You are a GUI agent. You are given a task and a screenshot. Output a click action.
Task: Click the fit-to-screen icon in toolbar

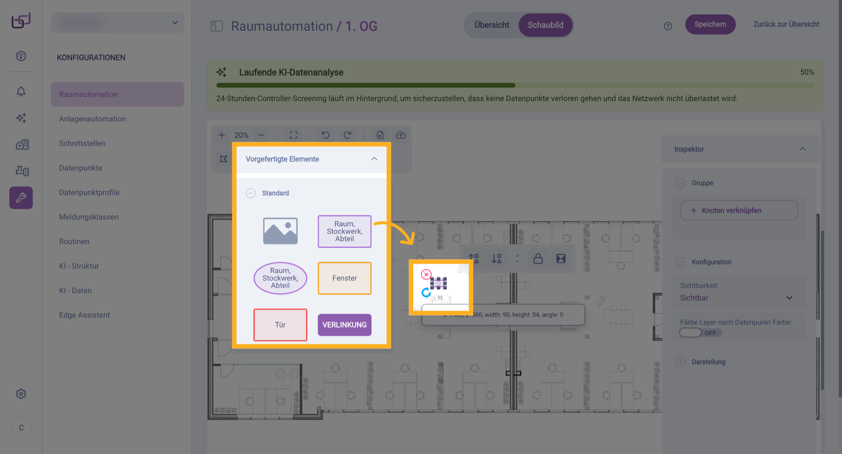293,135
